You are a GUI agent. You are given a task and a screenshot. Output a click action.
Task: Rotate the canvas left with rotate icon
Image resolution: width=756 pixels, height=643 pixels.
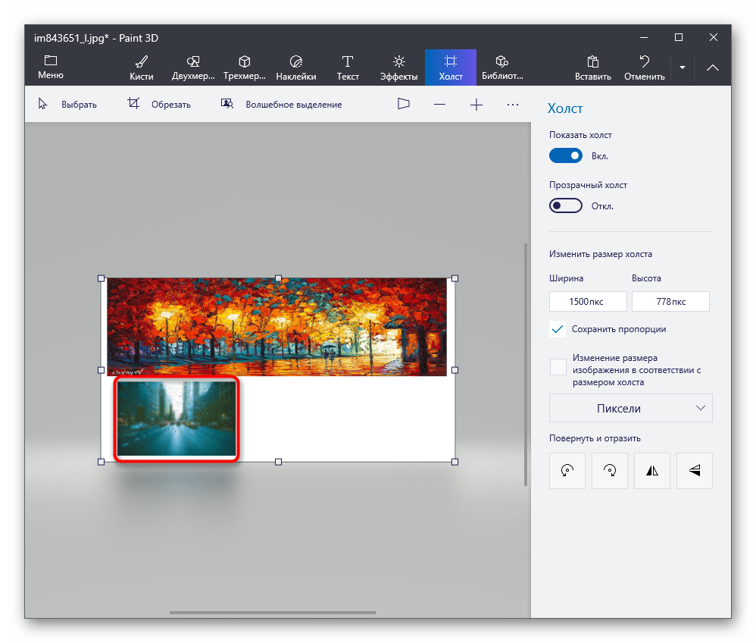click(x=567, y=470)
